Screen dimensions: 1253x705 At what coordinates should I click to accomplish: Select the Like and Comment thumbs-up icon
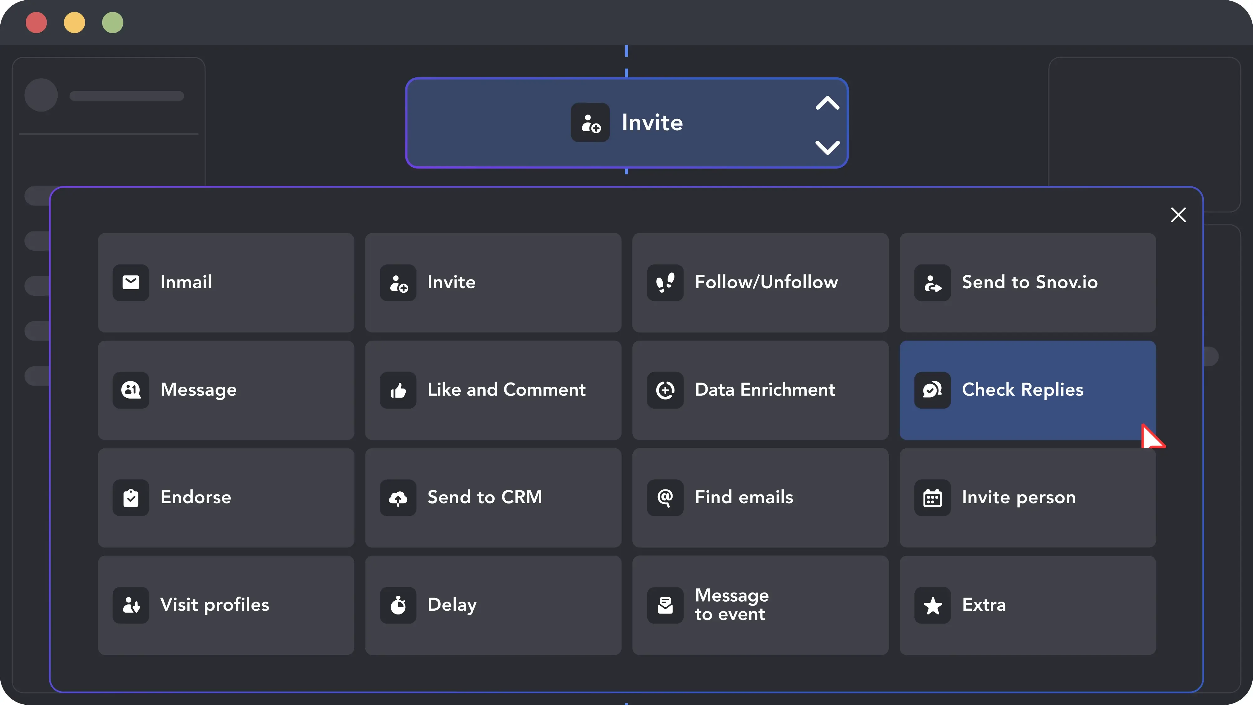398,390
